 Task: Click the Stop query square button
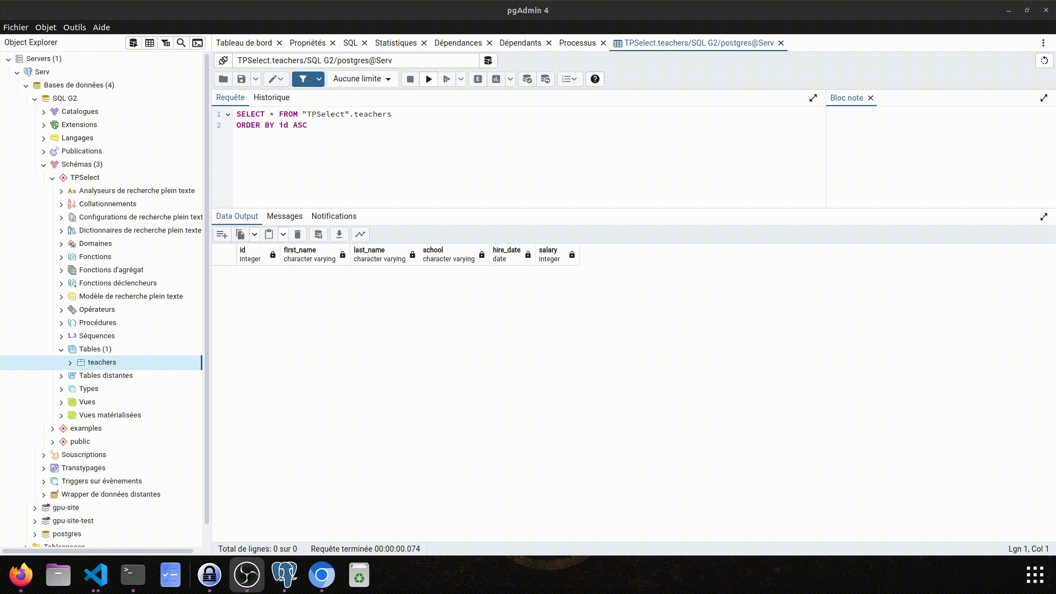click(x=410, y=79)
